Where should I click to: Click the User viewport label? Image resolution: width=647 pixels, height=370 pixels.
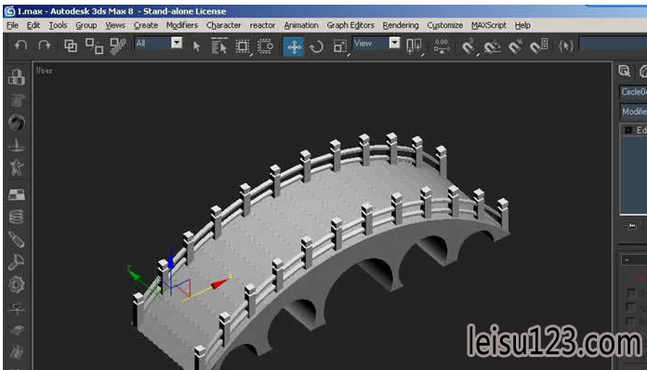pyautogui.click(x=44, y=71)
